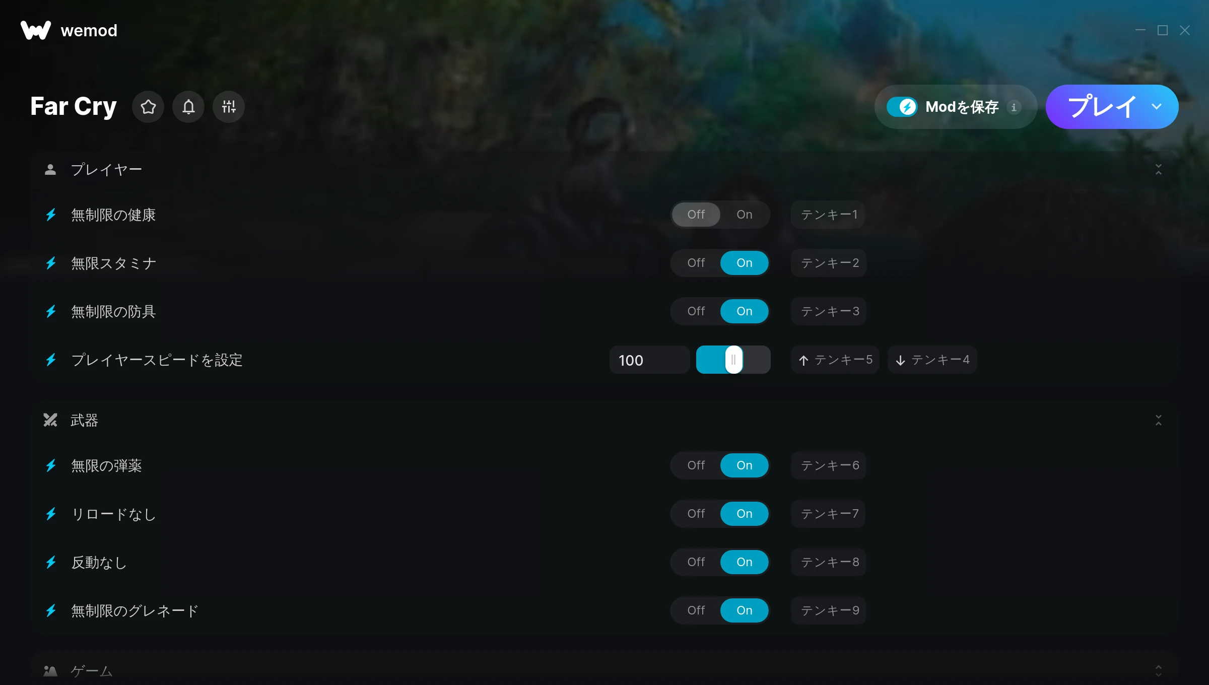Click the プレイ button
The image size is (1209, 685).
coord(1101,107)
